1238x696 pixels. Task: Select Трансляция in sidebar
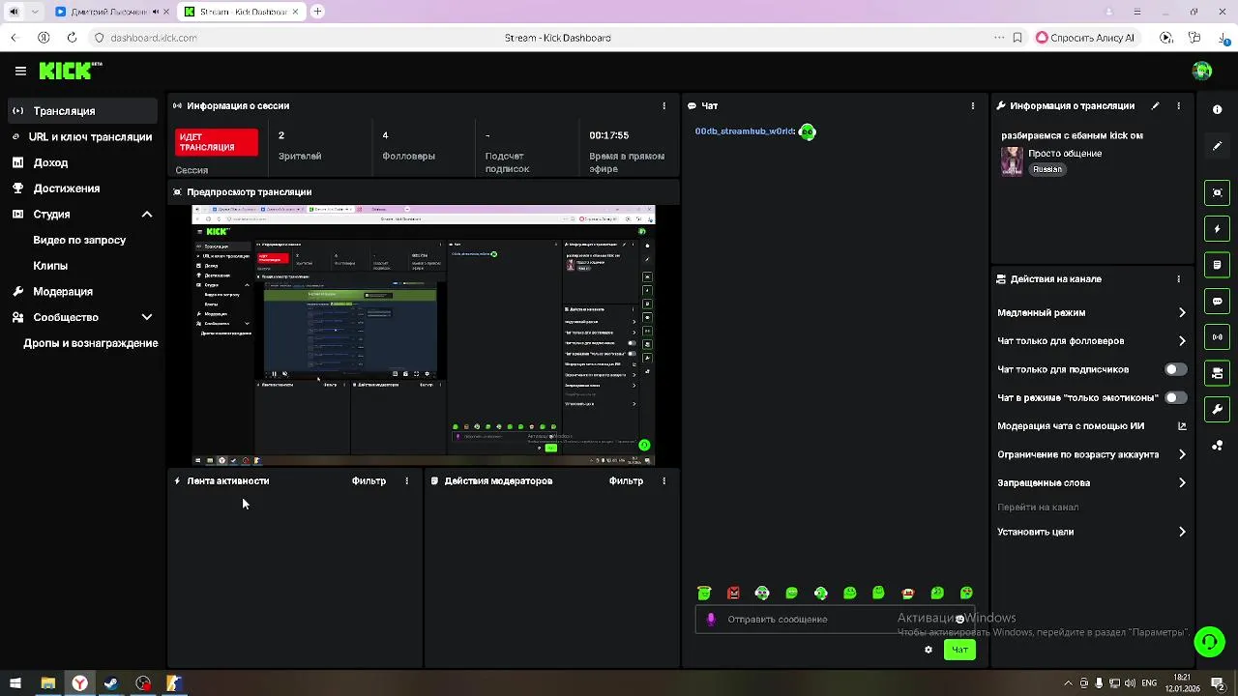[82, 111]
